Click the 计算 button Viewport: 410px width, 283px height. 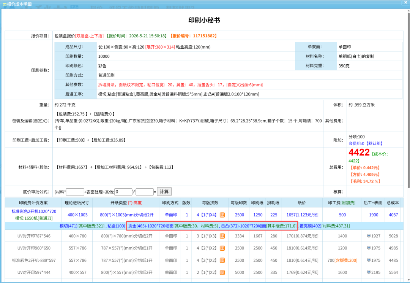coord(164,192)
